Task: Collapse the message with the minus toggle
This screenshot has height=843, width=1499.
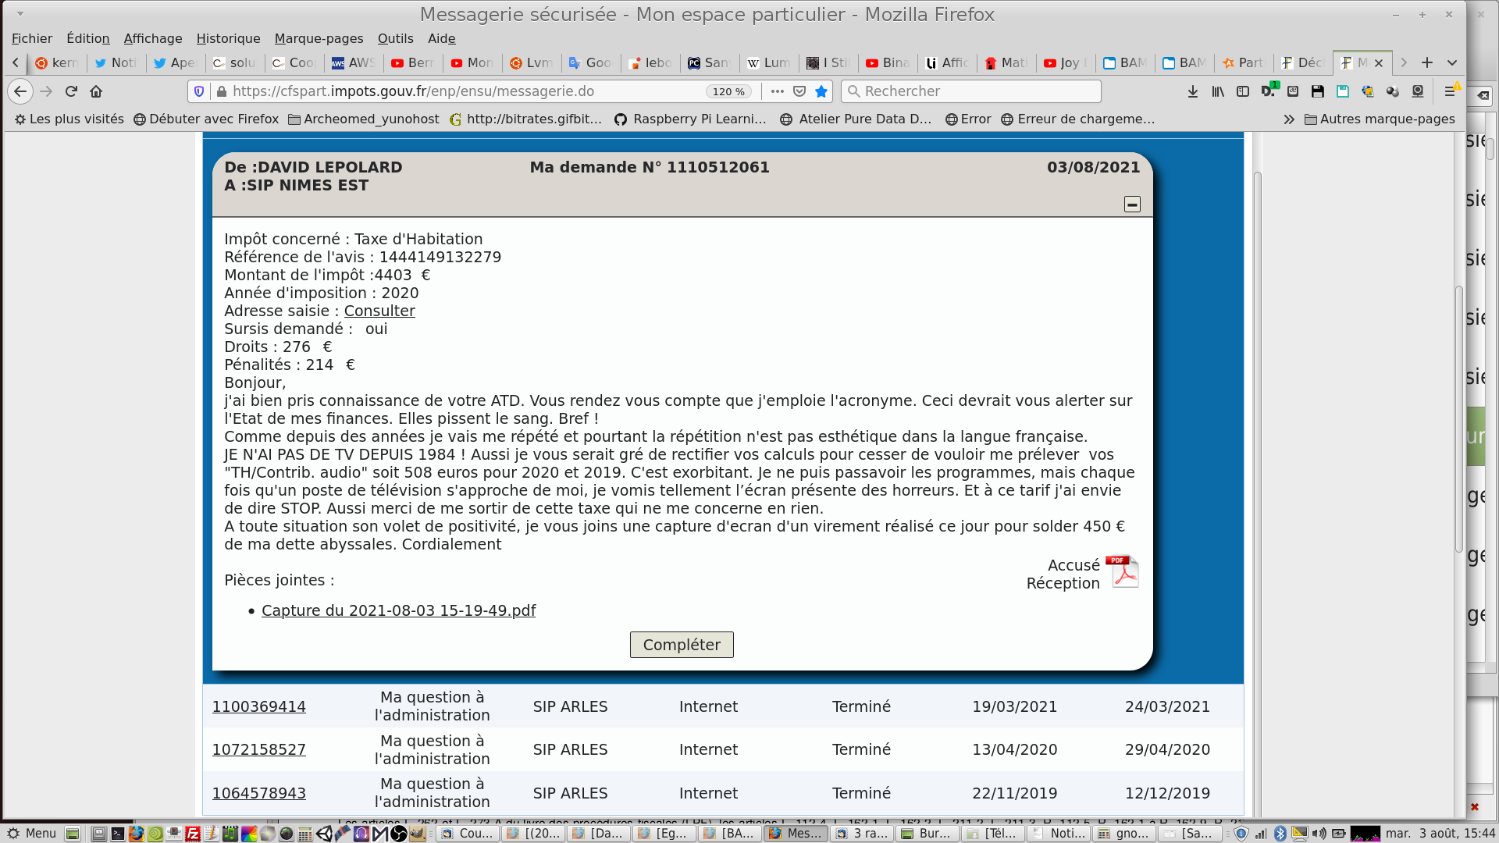Action: 1132,205
